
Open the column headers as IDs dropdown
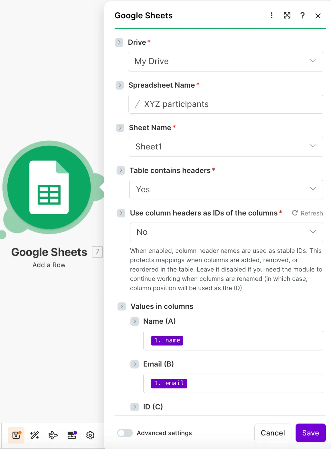(x=227, y=232)
